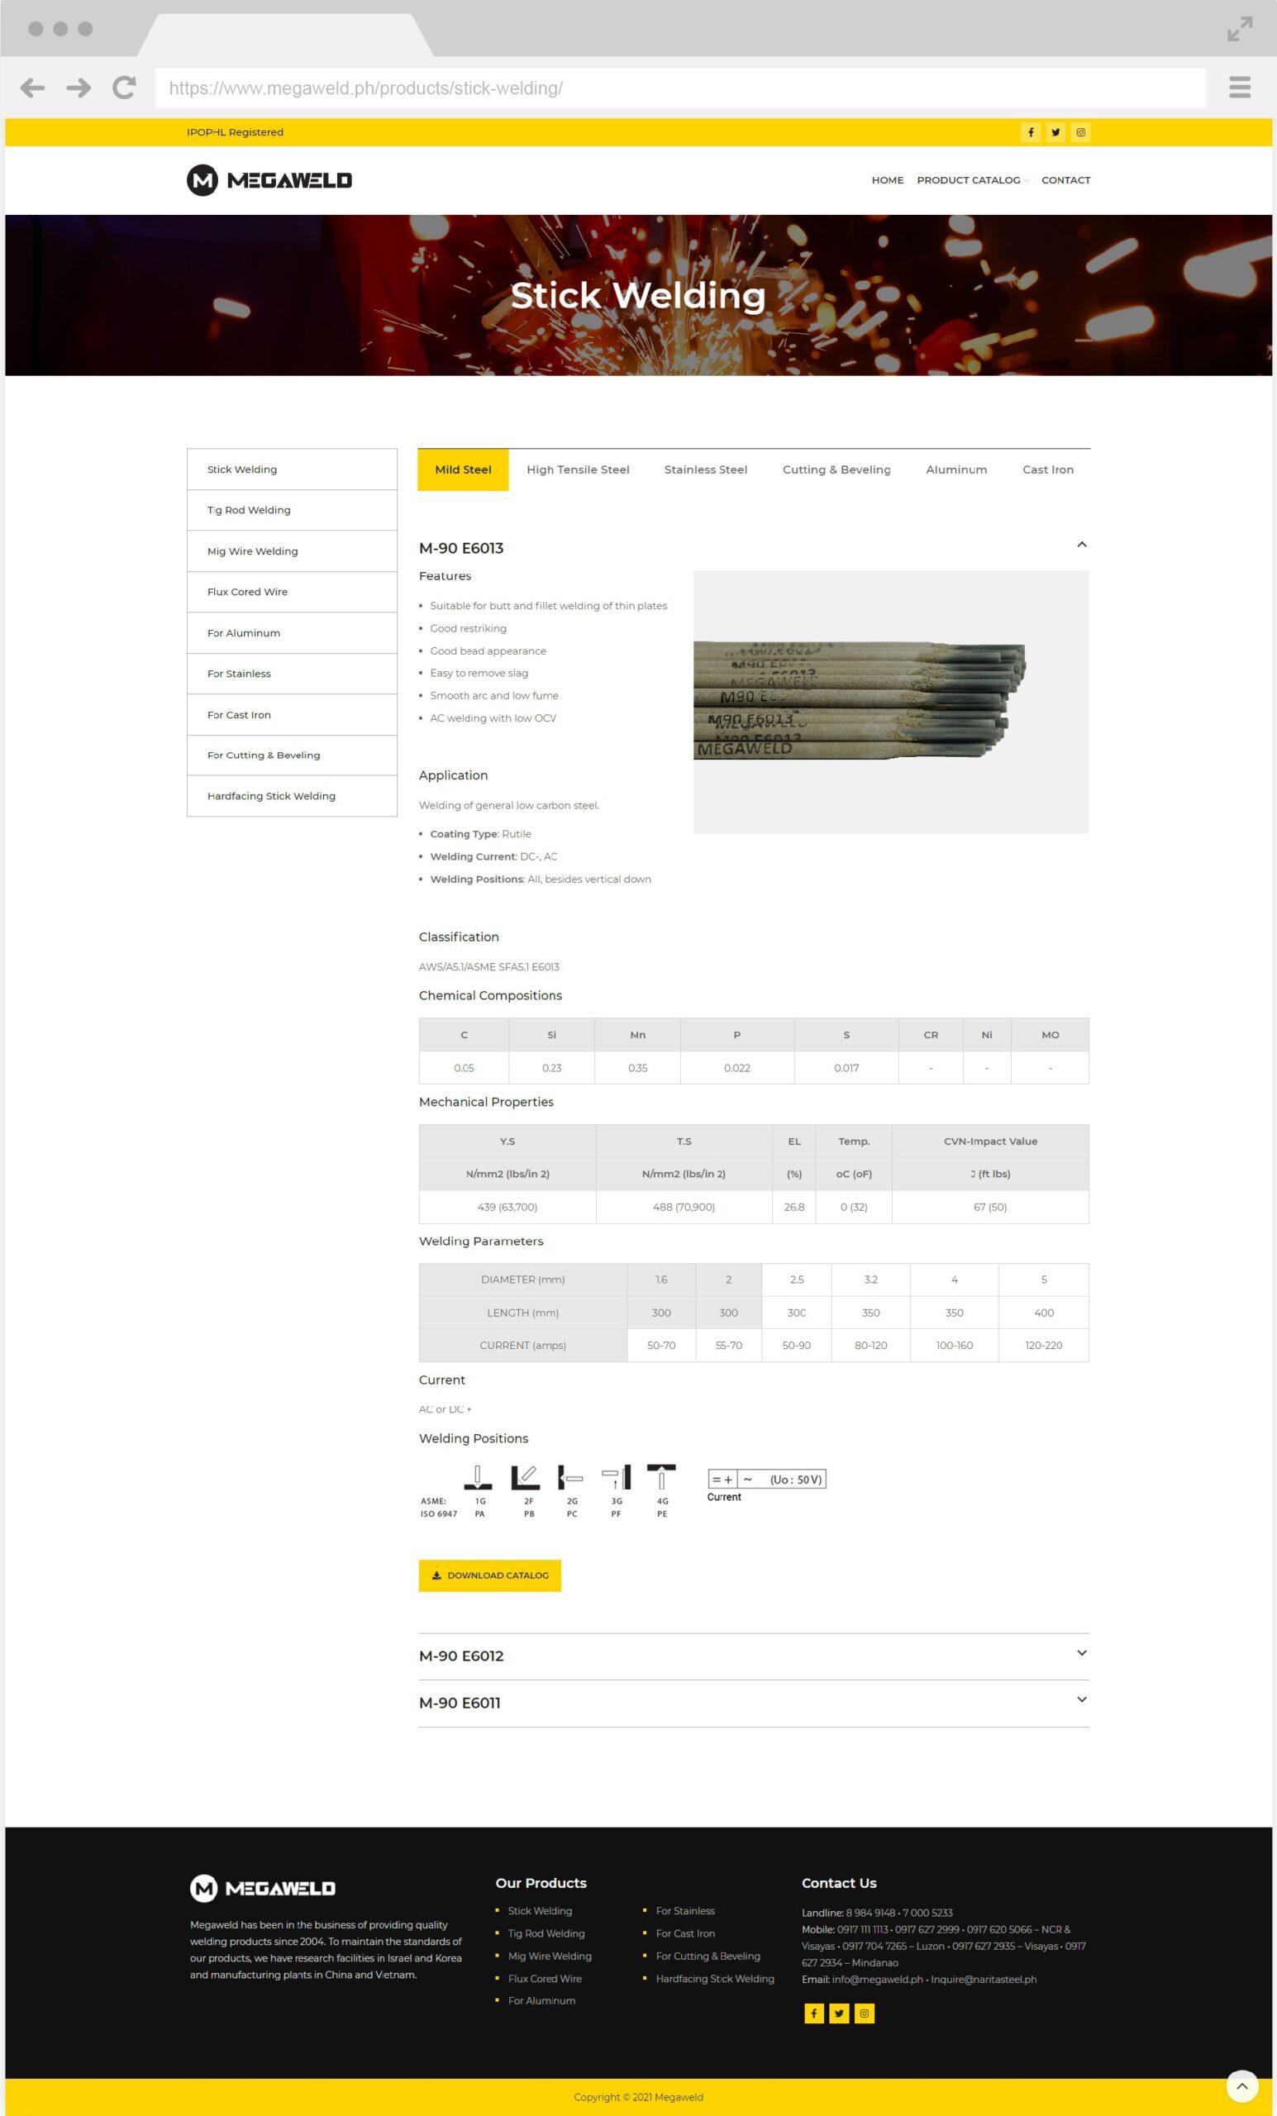Switch to Cutting & Beveling tab
The image size is (1277, 2116).
[x=836, y=469]
